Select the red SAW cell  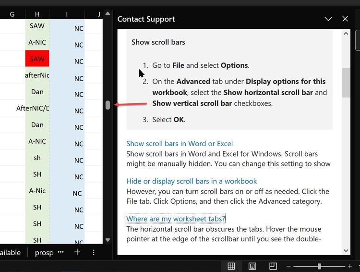pyautogui.click(x=37, y=59)
